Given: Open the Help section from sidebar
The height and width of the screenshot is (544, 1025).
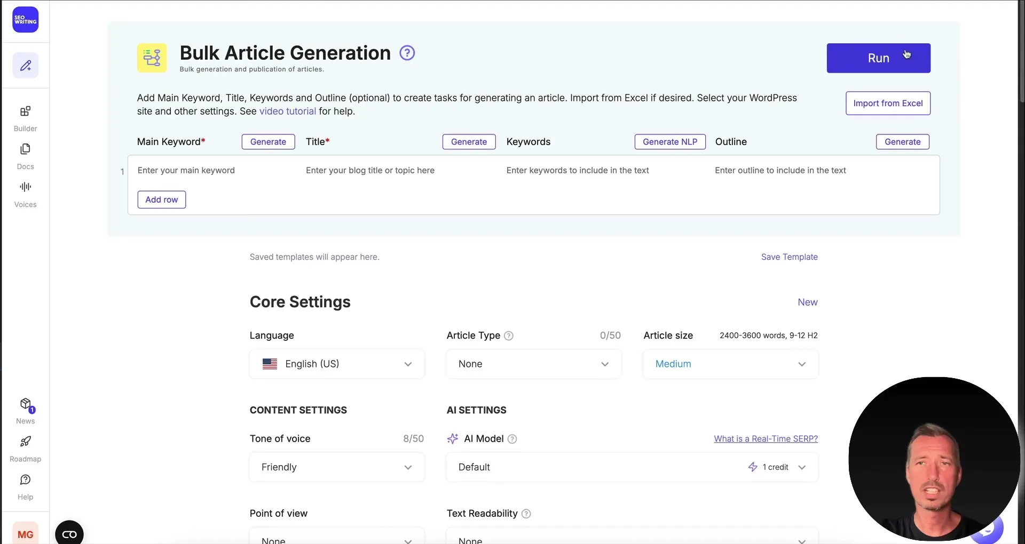Looking at the screenshot, I should (25, 485).
